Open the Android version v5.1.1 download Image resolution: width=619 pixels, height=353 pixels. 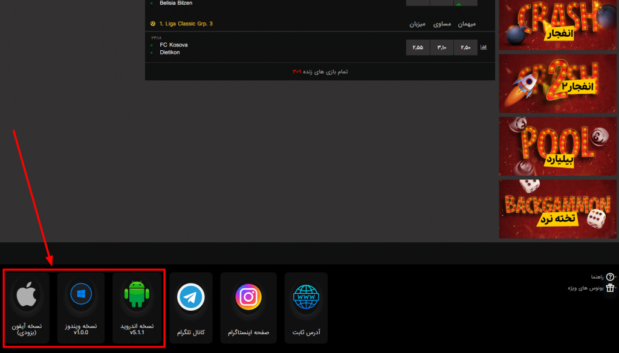(x=137, y=294)
